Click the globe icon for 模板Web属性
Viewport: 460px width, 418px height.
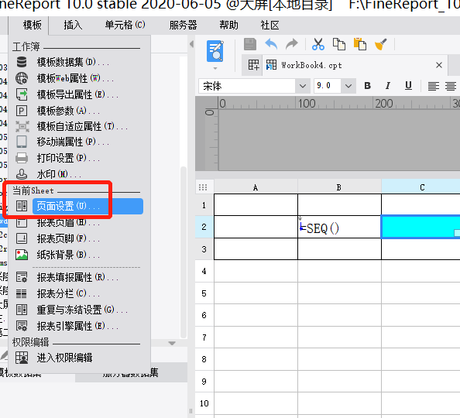coord(22,78)
